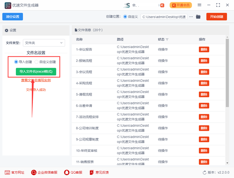Delete the 2-报销流程 row
The height and width of the screenshot is (178, 234).
(x=204, y=61)
